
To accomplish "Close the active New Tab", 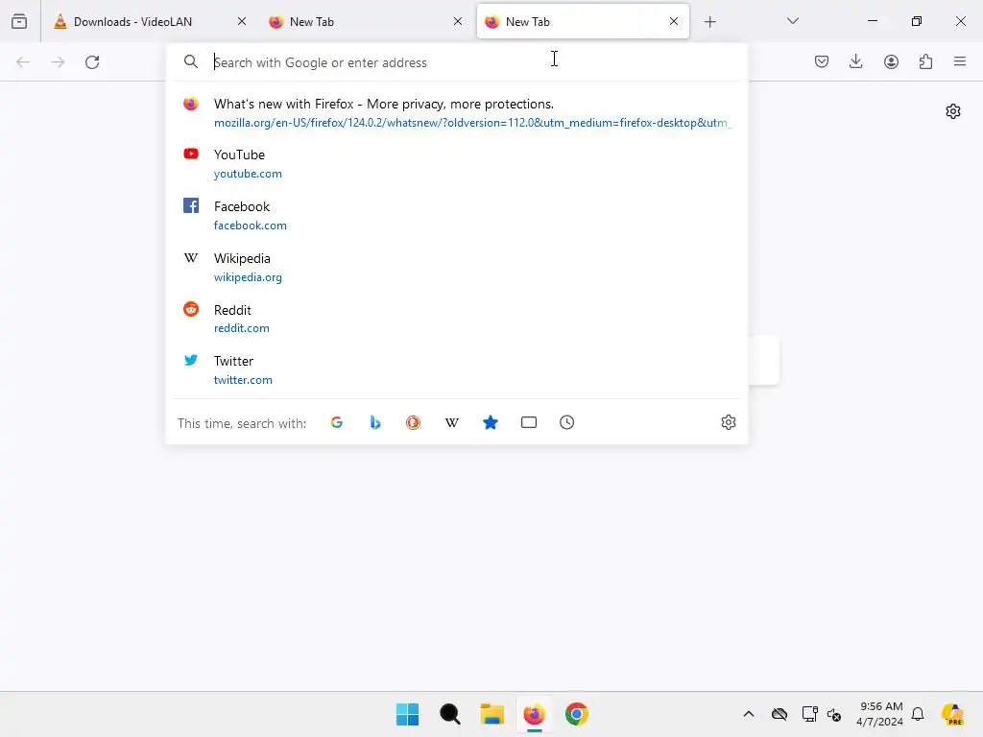I will (x=674, y=21).
